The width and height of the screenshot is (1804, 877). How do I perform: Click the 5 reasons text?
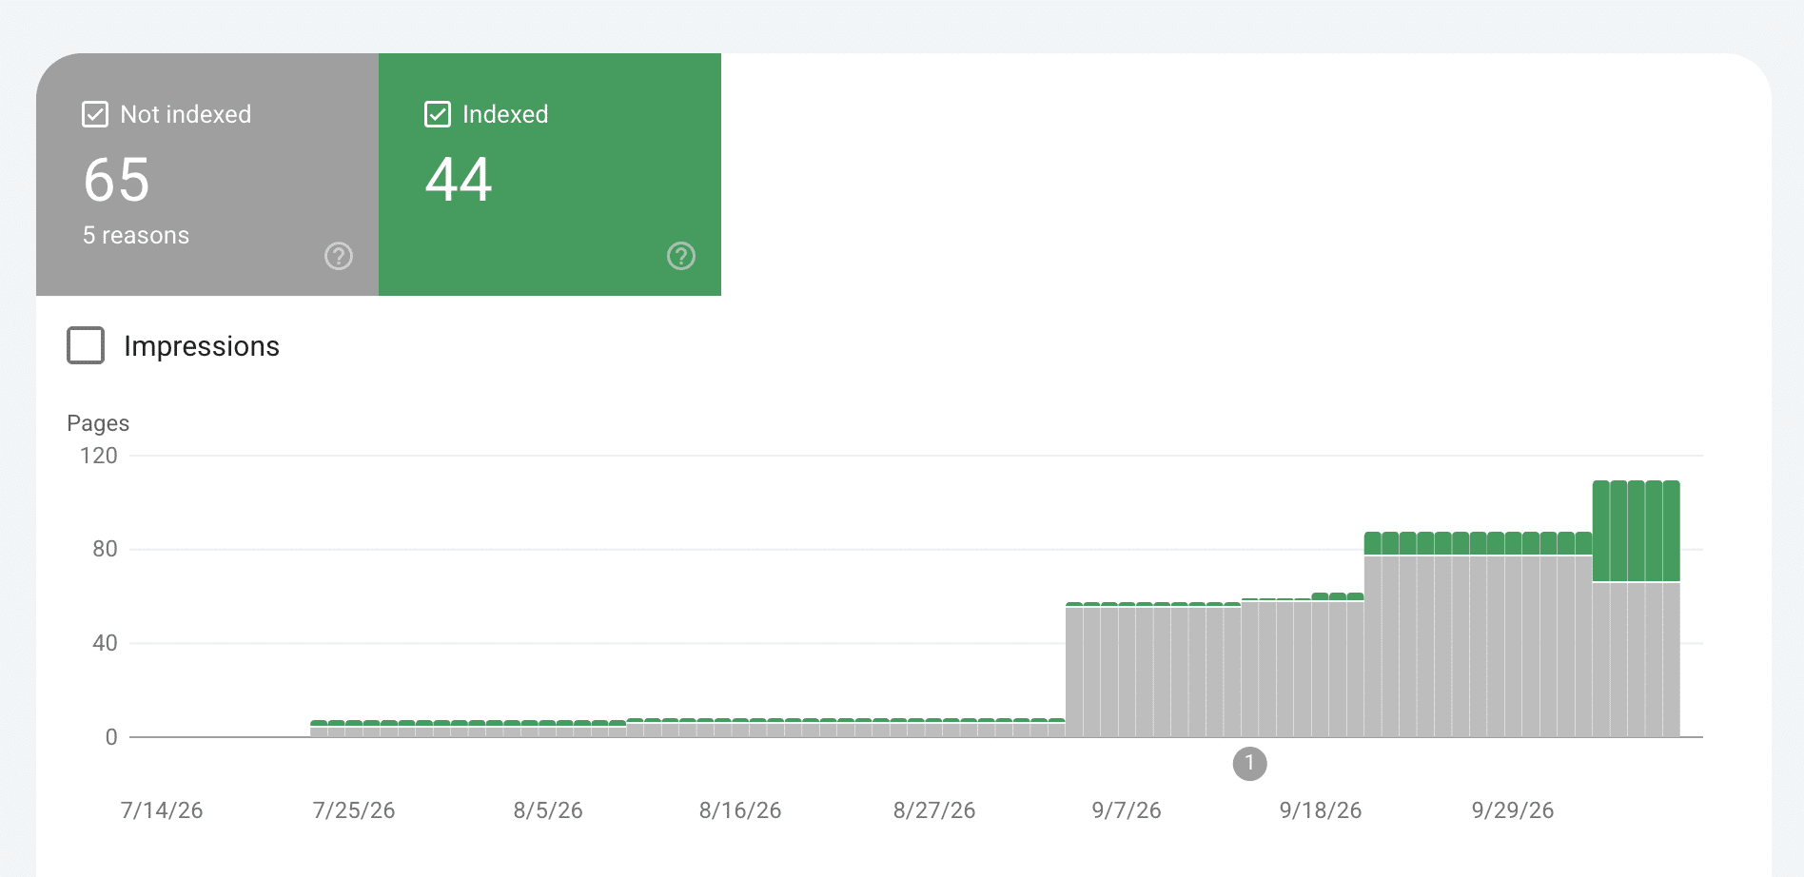click(136, 235)
